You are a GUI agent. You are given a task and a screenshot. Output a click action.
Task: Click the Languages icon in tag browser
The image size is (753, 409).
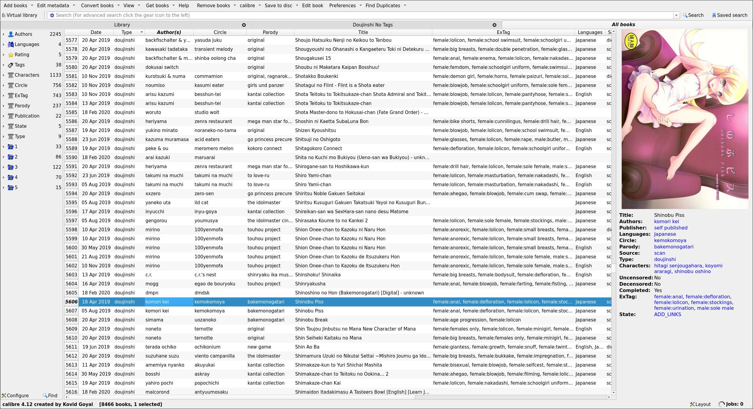[x=11, y=45]
